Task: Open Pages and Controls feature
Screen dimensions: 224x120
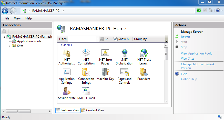Action: click(124, 76)
